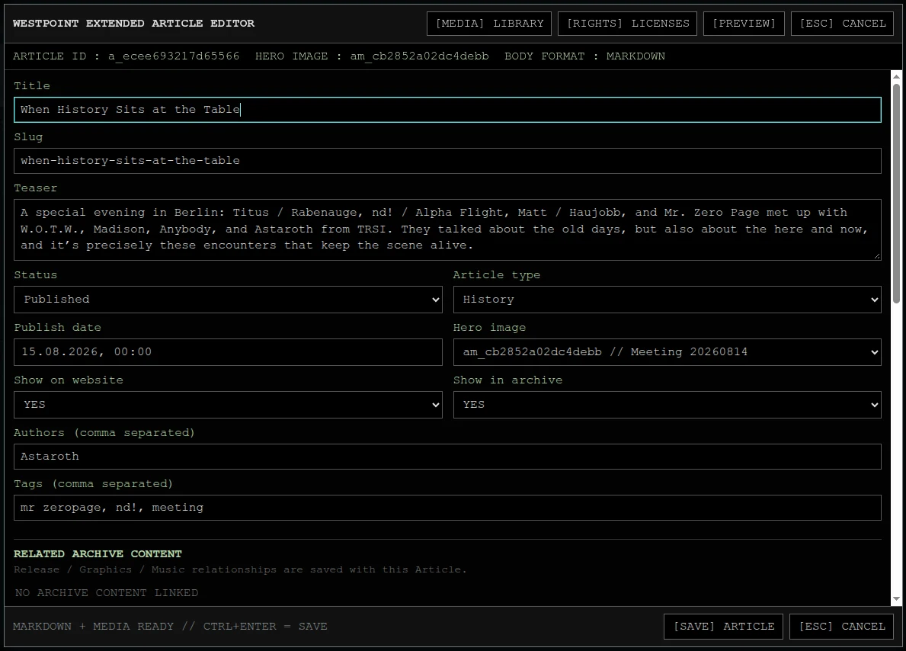Click the RELATED ARCHIVE CONTENT heading
The width and height of the screenshot is (906, 651).
[98, 554]
